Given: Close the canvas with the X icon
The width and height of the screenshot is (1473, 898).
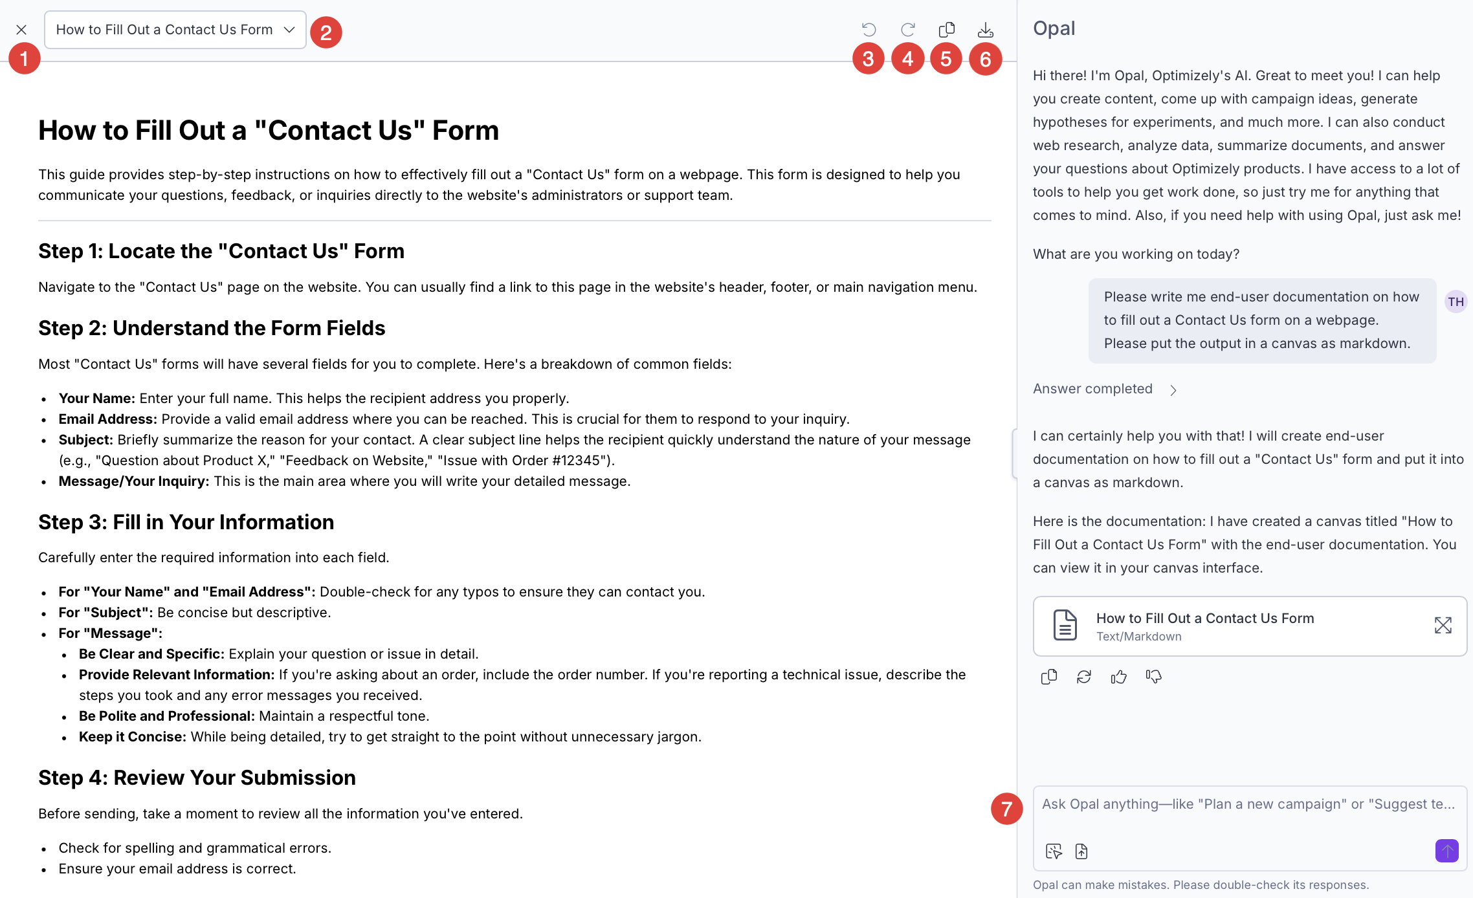Looking at the screenshot, I should 21,30.
